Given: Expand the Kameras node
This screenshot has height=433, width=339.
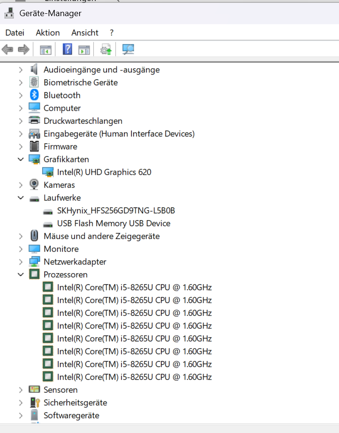Looking at the screenshot, I should 20,185.
